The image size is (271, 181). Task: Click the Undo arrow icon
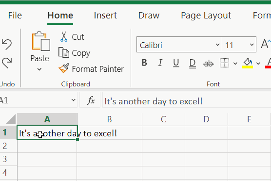[x=7, y=44]
